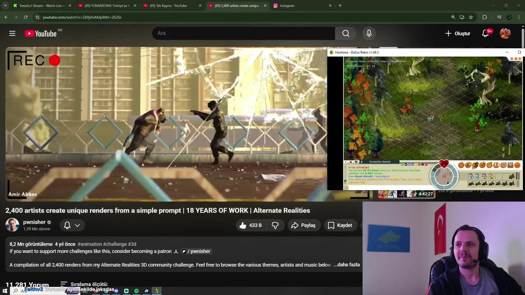Toggle the purple chat filter checkbox in Dofus

tap(413, 164)
